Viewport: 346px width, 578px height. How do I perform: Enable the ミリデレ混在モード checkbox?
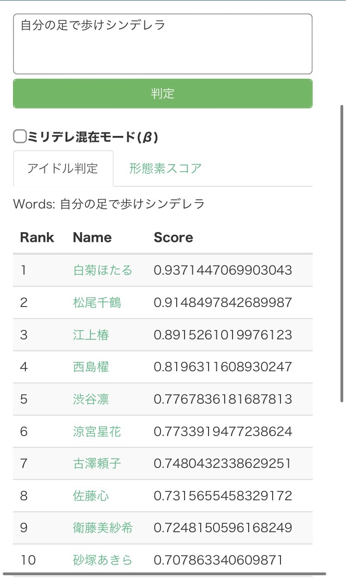tap(20, 136)
